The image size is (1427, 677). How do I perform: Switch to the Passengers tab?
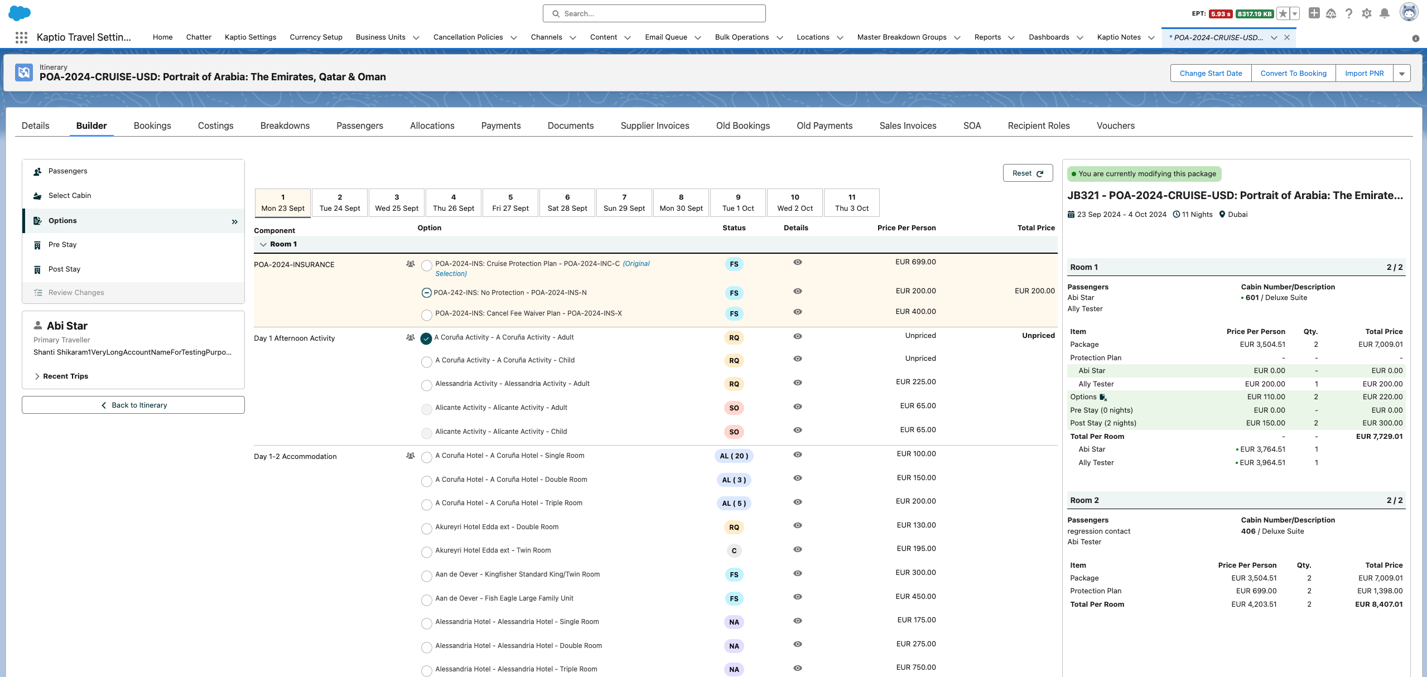[359, 125]
